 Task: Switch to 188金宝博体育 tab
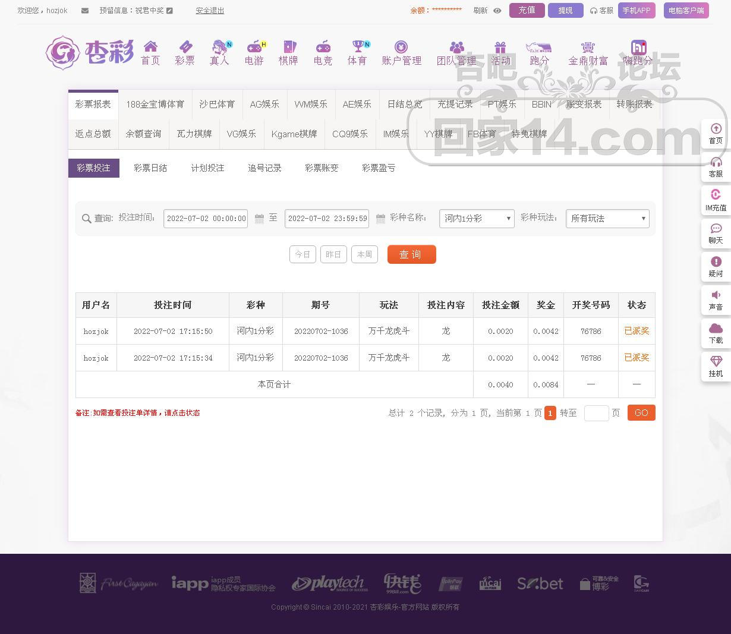click(155, 105)
